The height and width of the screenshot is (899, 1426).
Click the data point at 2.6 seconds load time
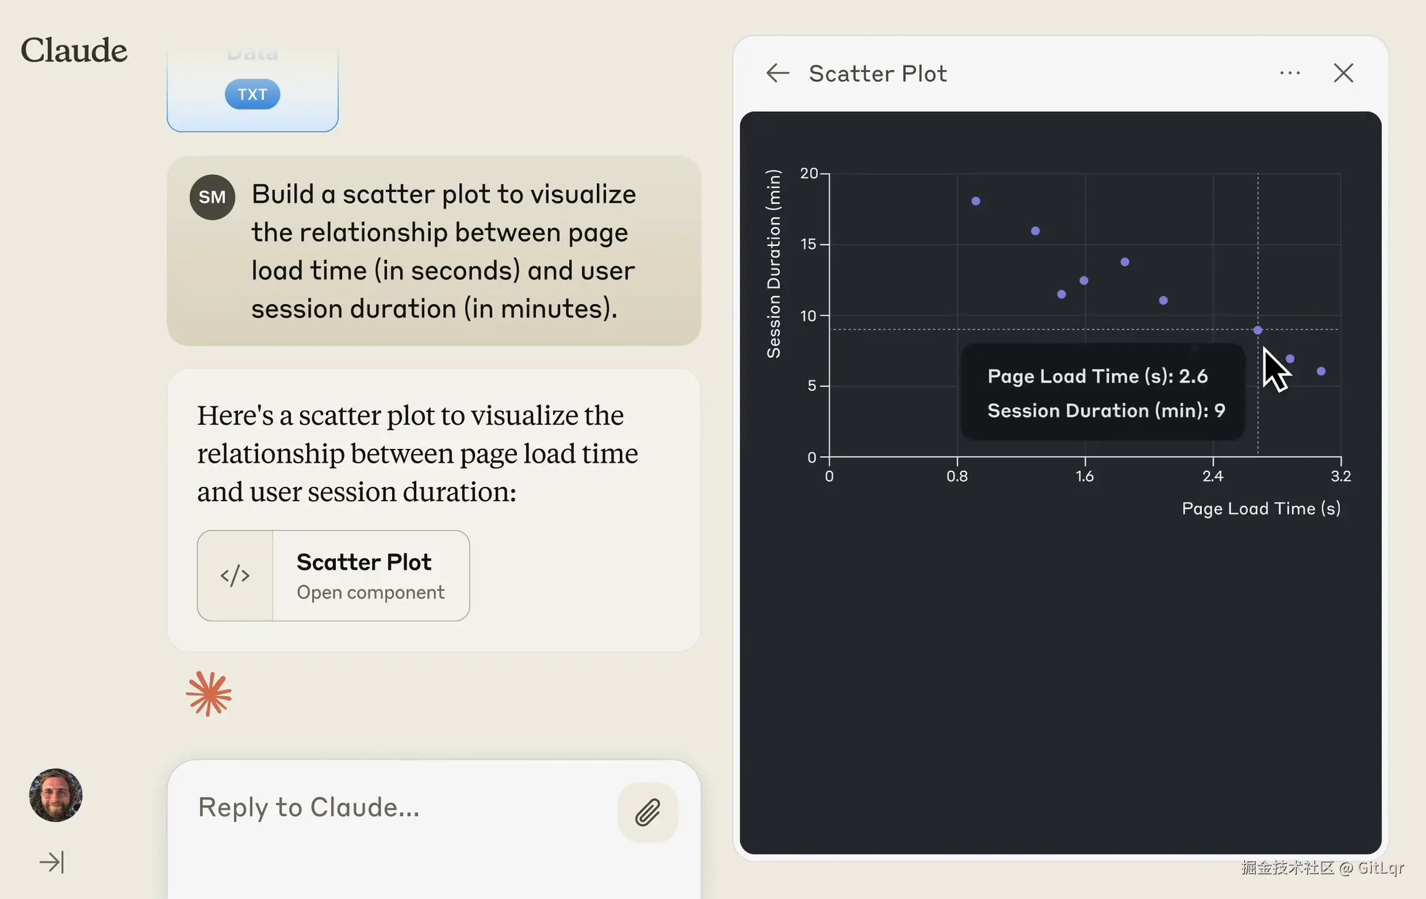1257,330
